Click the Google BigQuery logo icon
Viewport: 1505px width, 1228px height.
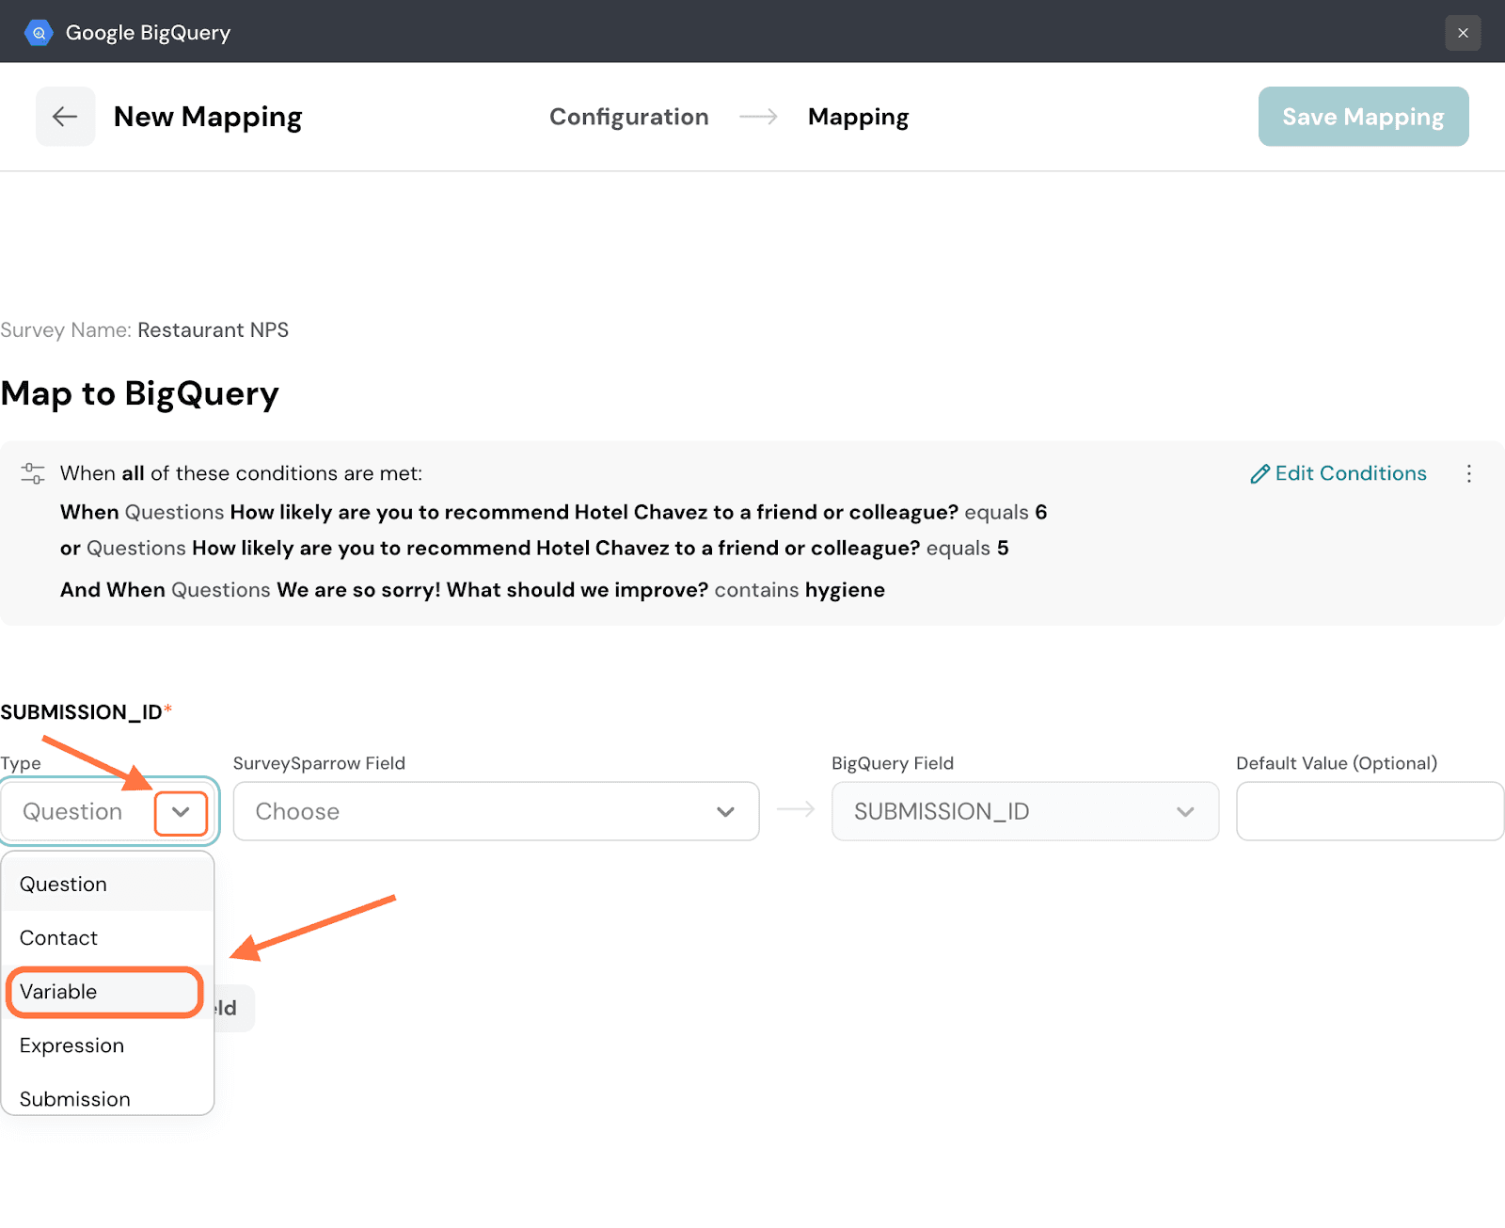(x=39, y=33)
